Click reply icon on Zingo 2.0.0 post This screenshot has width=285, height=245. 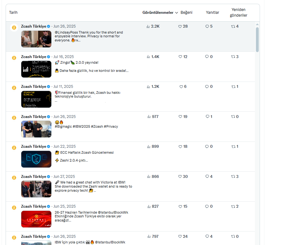[x=207, y=56]
